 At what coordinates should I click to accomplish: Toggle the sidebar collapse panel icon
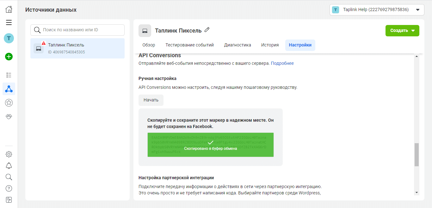[9, 200]
